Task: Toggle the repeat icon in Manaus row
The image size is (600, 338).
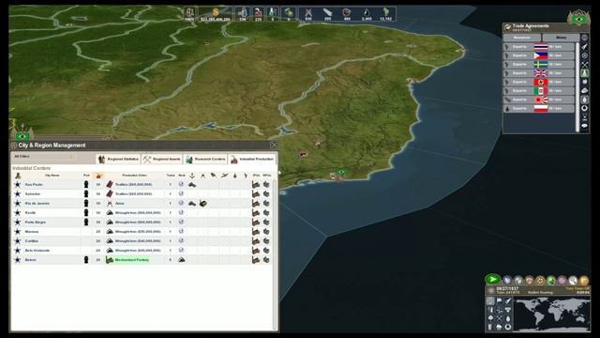Action: pyautogui.click(x=181, y=232)
